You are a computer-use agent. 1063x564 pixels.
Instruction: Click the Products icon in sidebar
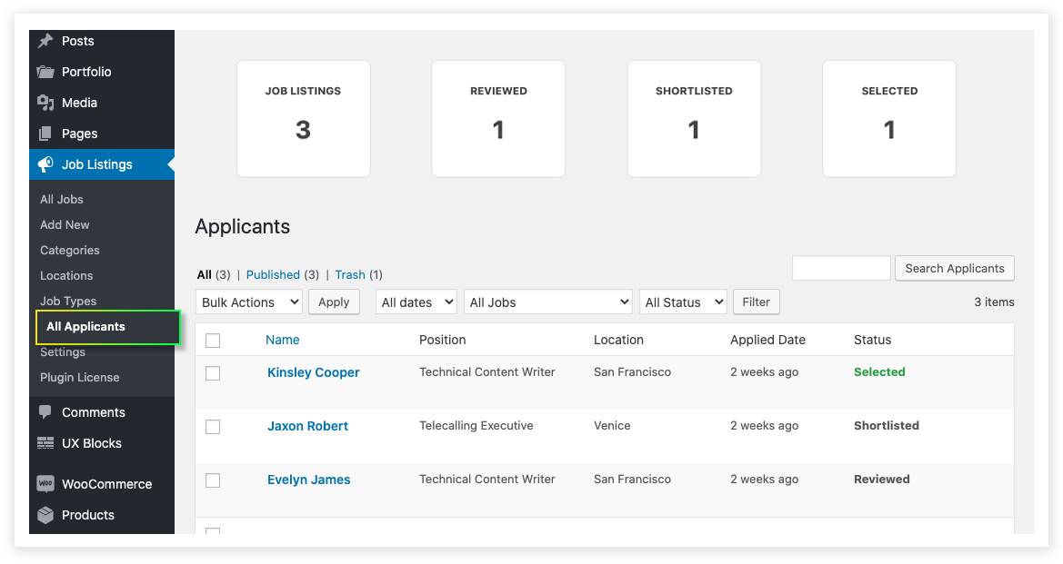coord(45,515)
